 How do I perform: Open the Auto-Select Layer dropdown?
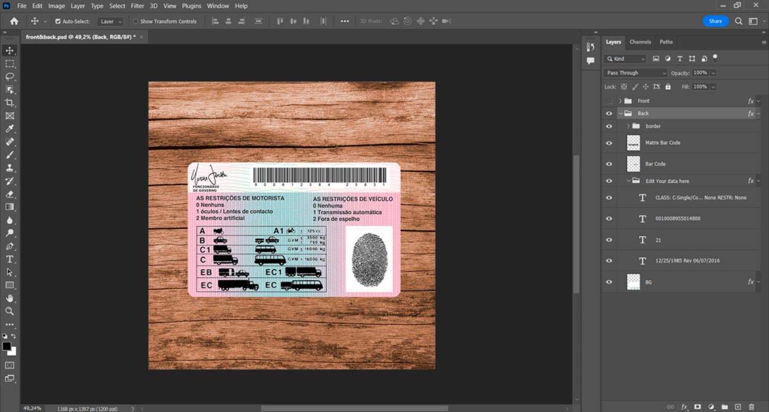(111, 21)
